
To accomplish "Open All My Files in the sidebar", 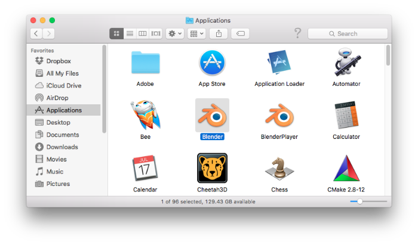I will 64,73.
